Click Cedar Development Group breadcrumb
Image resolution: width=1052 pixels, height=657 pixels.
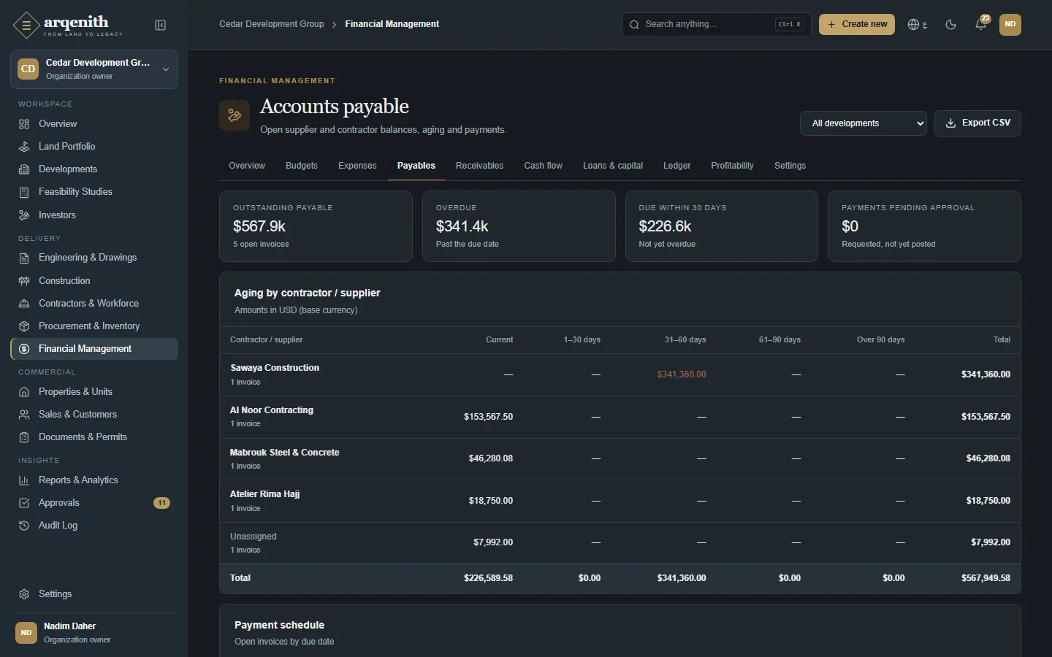click(x=272, y=24)
